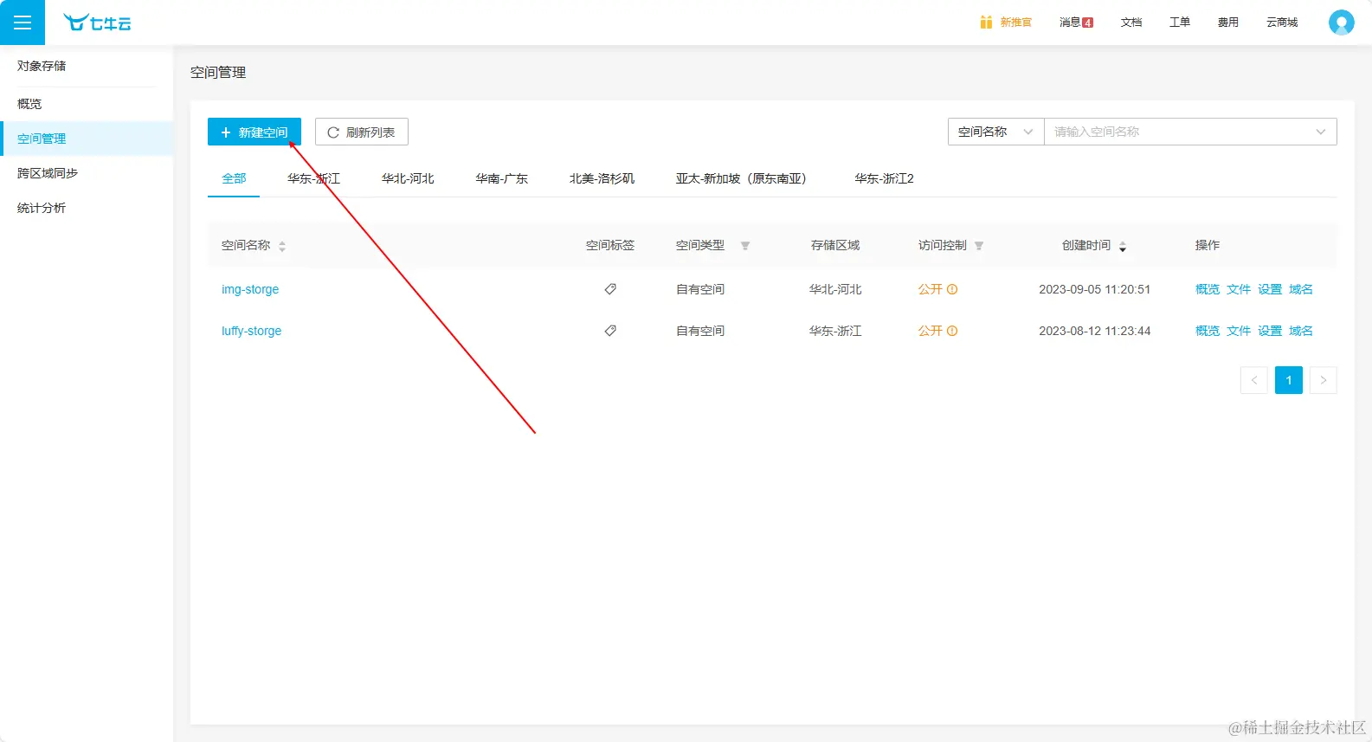Open 设置 for img-storge
Screen dimensions: 1372x742
(x=1270, y=289)
